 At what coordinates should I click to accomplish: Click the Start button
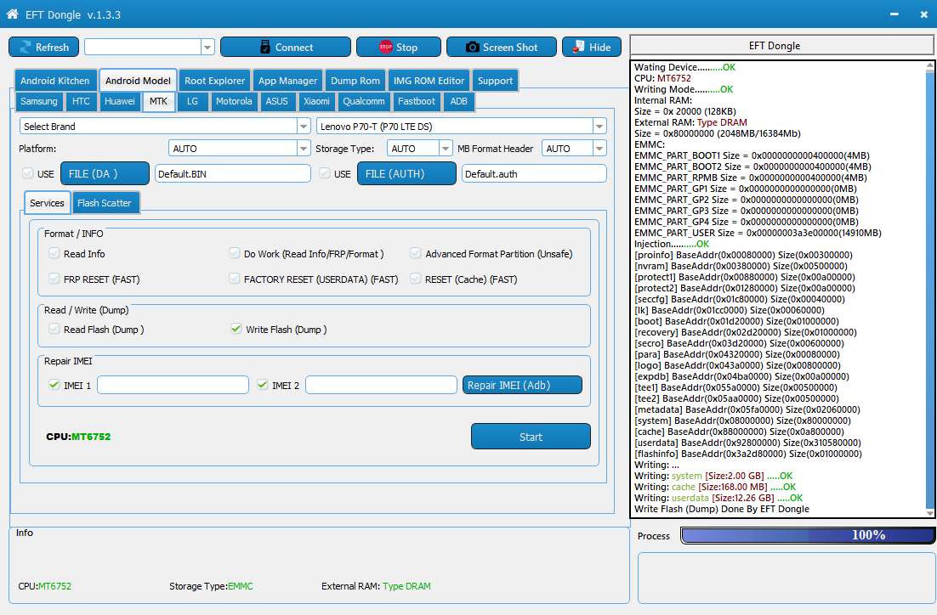pyautogui.click(x=531, y=437)
